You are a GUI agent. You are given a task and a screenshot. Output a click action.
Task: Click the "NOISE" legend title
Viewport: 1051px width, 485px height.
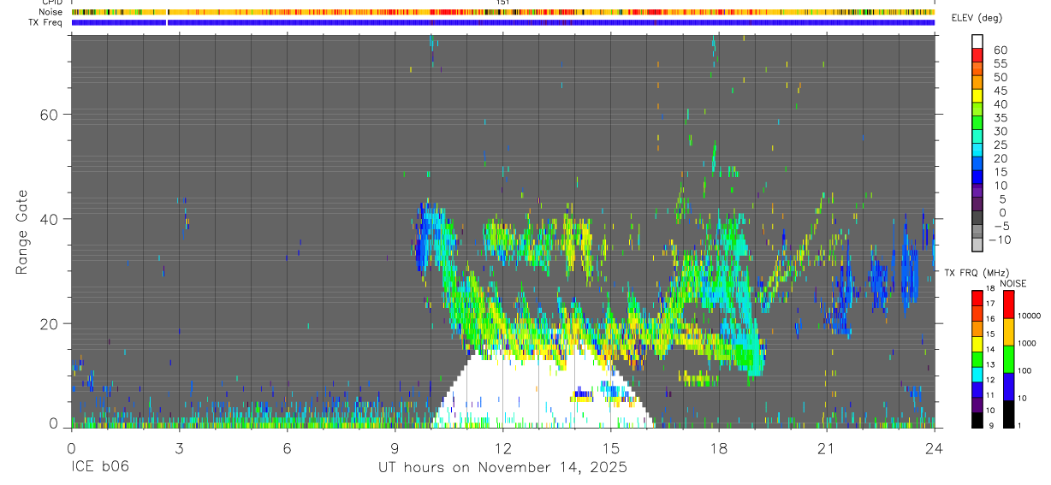1012,283
